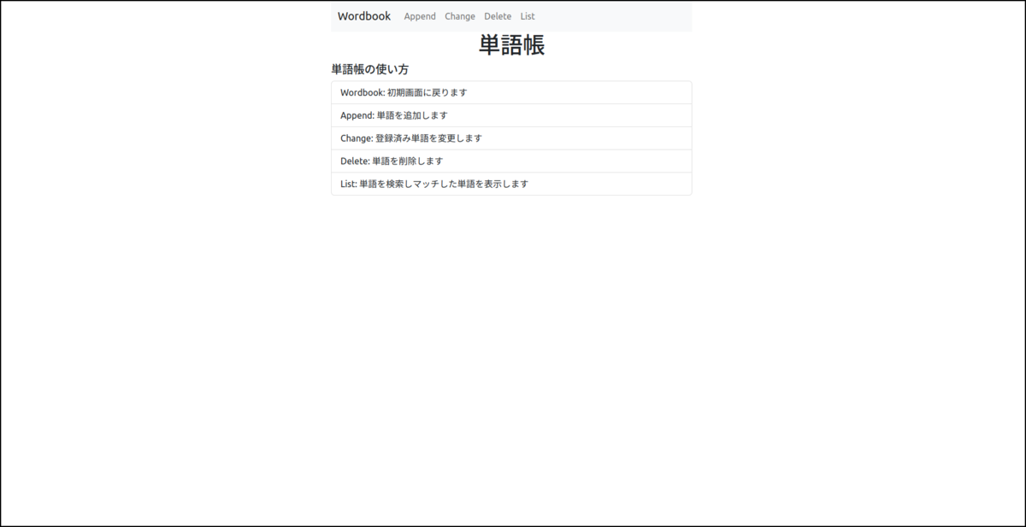Click the 単語帳の使い方 heading
This screenshot has height=527, width=1026.
[x=370, y=69]
